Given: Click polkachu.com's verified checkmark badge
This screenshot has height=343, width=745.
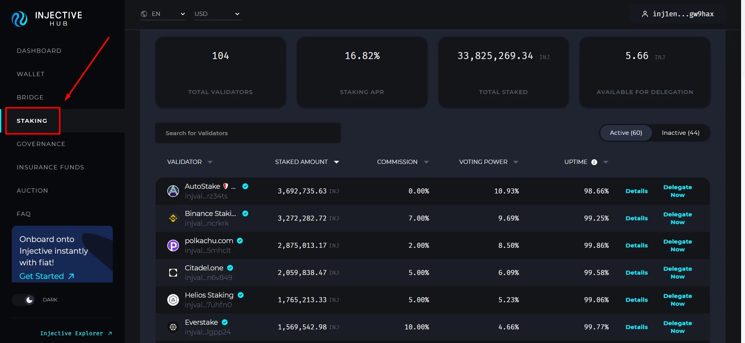Looking at the screenshot, I should coord(240,241).
